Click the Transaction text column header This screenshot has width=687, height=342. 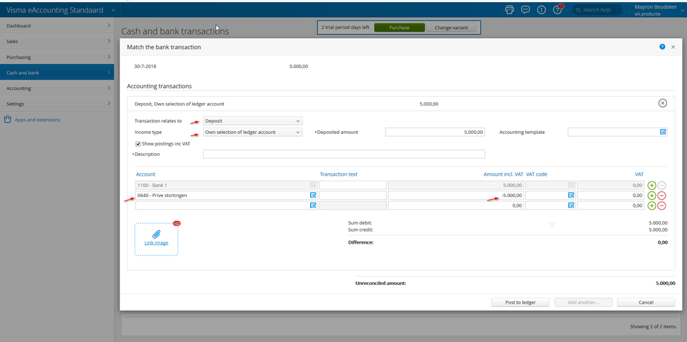tap(338, 174)
